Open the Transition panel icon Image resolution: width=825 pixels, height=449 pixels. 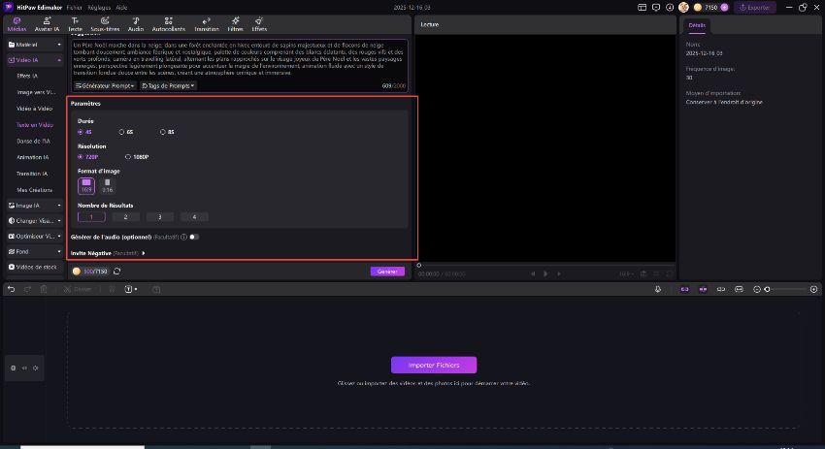point(206,24)
